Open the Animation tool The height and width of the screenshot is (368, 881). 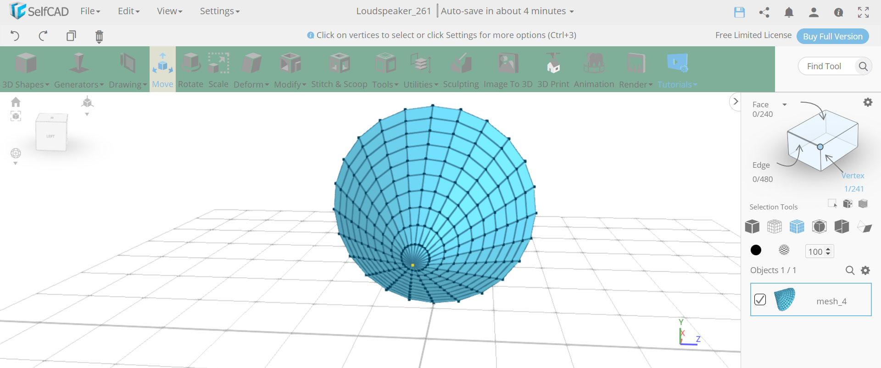[x=594, y=70]
